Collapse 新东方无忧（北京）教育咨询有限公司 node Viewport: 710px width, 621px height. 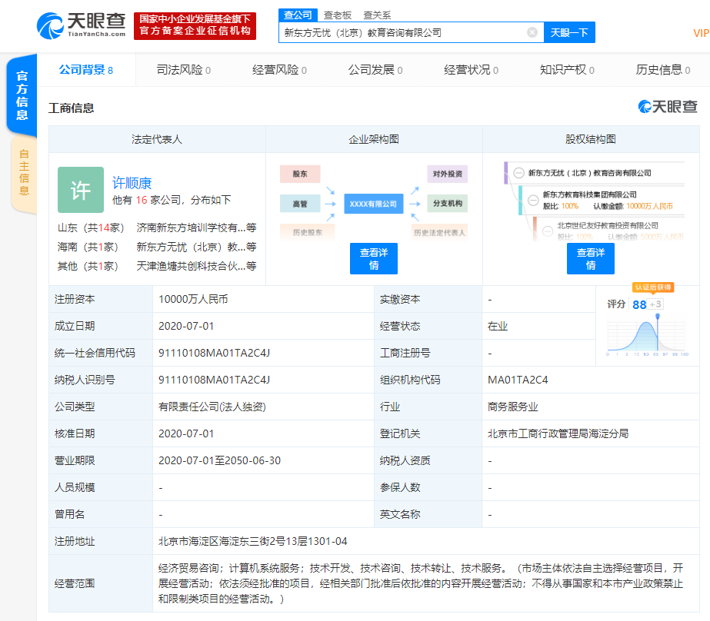(518, 171)
